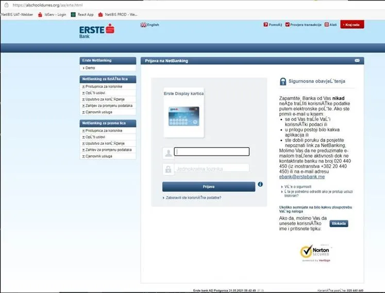The image size is (385, 293).
Task: Open the Pomoć help icon
Action: coord(265,25)
